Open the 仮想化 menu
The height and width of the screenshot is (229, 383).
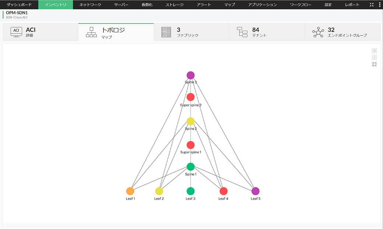[147, 5]
